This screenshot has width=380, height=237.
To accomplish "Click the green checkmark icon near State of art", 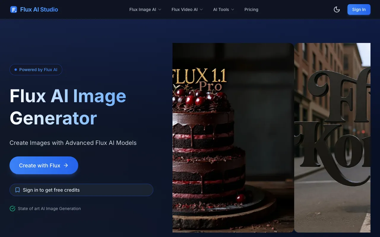I will coord(12,209).
